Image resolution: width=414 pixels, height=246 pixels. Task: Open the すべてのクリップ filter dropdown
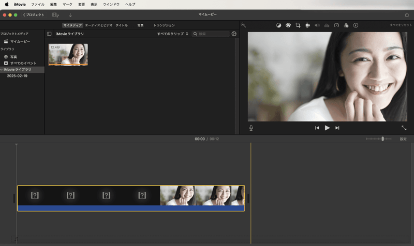[x=172, y=34]
